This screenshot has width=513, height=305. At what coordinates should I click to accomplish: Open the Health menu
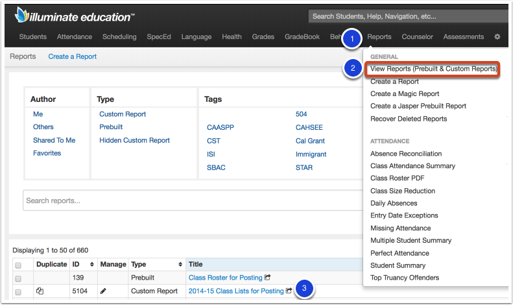[232, 36]
